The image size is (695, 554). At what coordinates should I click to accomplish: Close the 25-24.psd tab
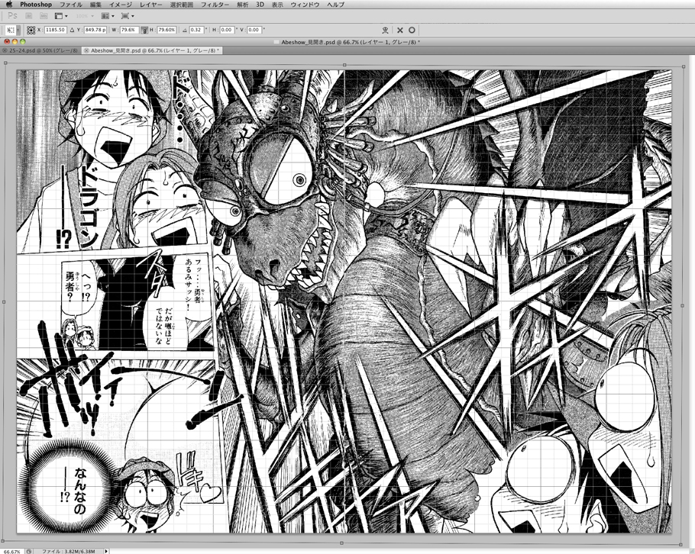5,50
